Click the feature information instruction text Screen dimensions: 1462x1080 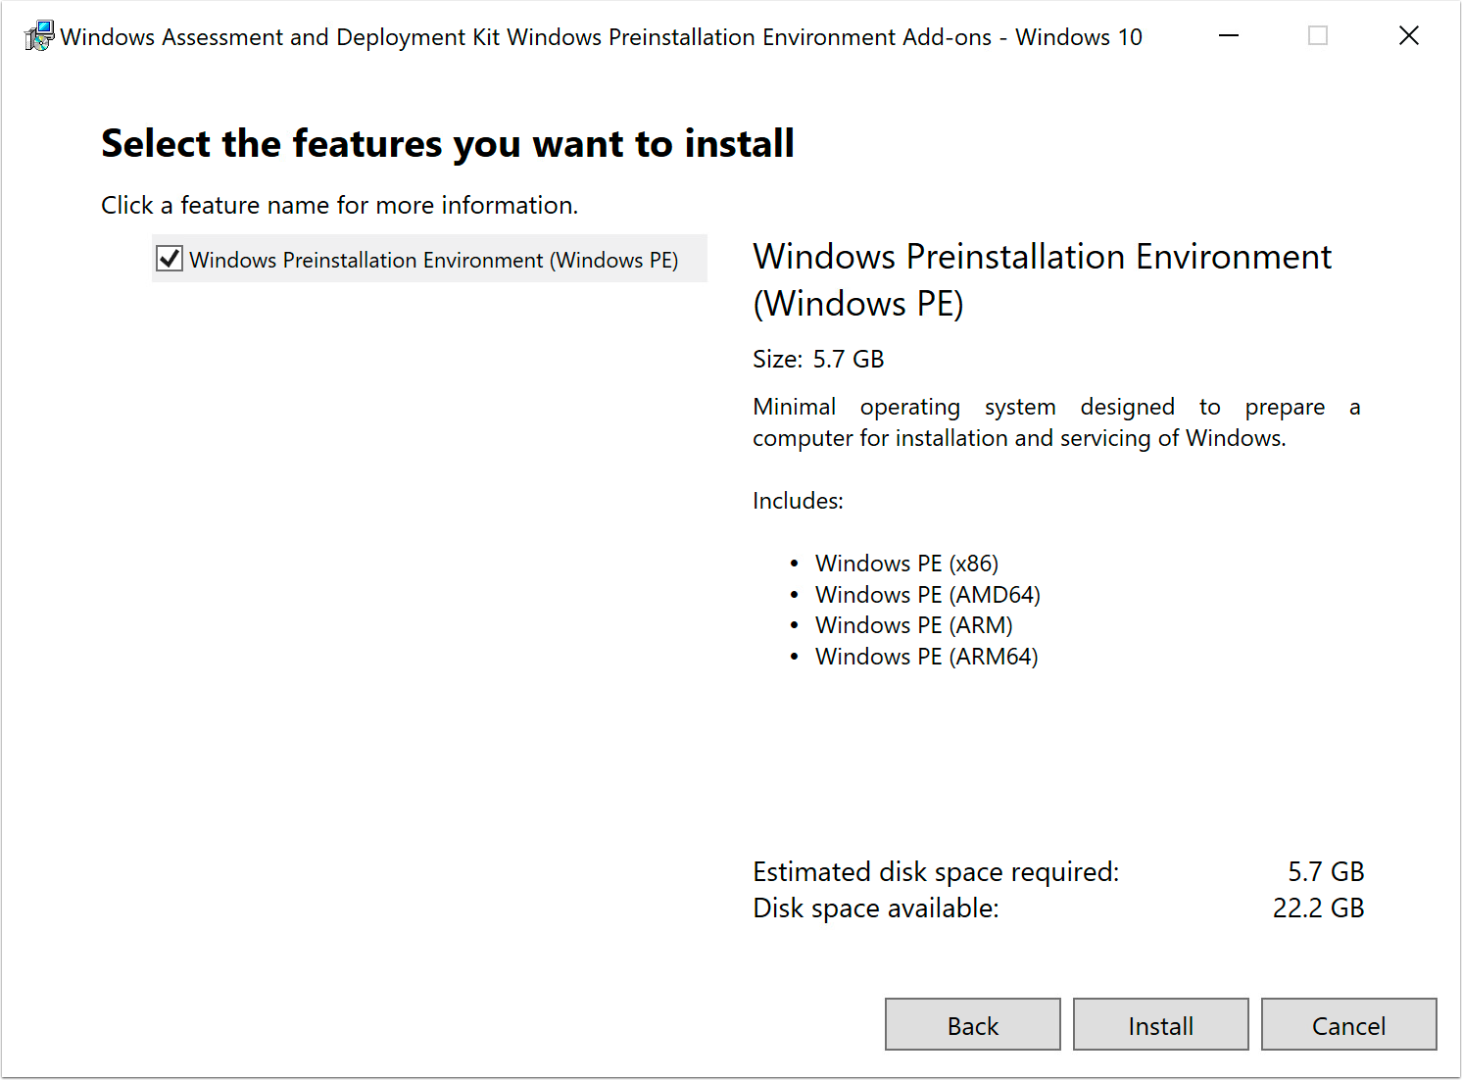(339, 205)
